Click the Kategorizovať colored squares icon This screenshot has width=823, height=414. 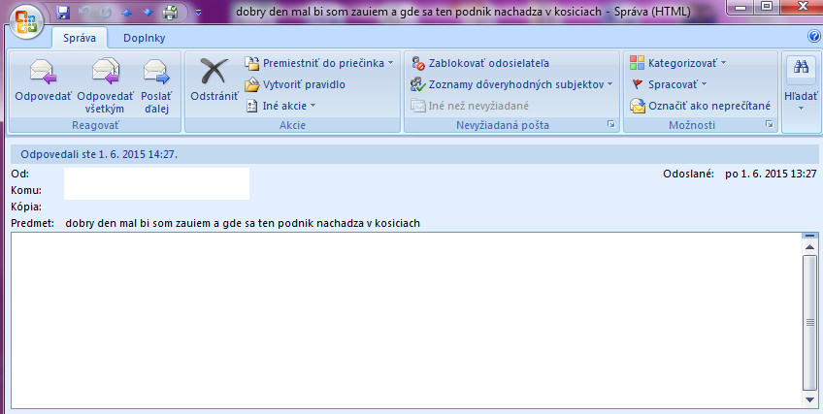pos(638,63)
